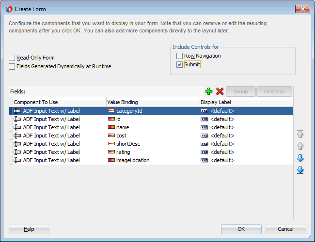The width and height of the screenshot is (315, 242).
Task: Open Help for Create Form
Action: pyautogui.click(x=29, y=229)
